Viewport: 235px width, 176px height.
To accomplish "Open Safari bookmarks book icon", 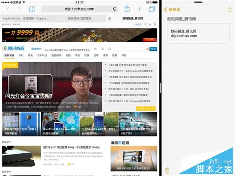I will [32, 9].
